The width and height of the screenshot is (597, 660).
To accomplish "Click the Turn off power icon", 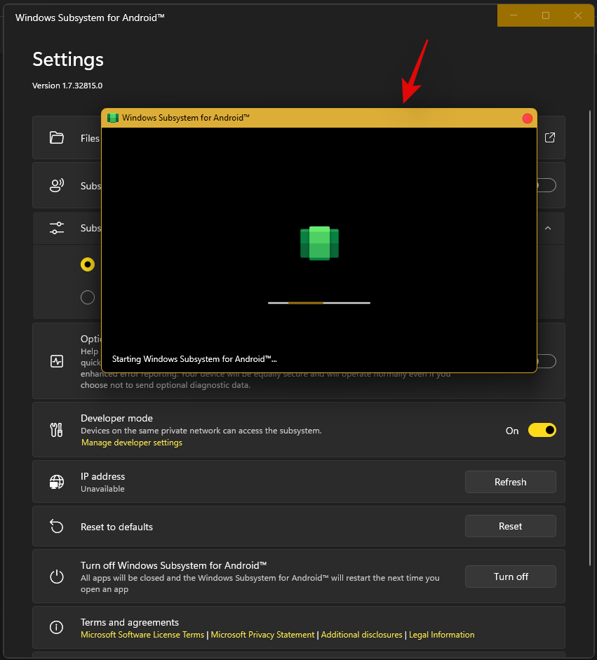I will pyautogui.click(x=57, y=577).
